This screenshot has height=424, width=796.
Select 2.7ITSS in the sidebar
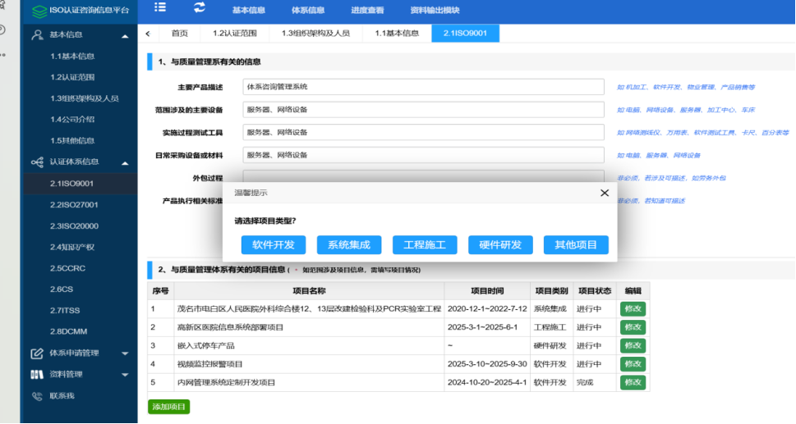coord(65,311)
